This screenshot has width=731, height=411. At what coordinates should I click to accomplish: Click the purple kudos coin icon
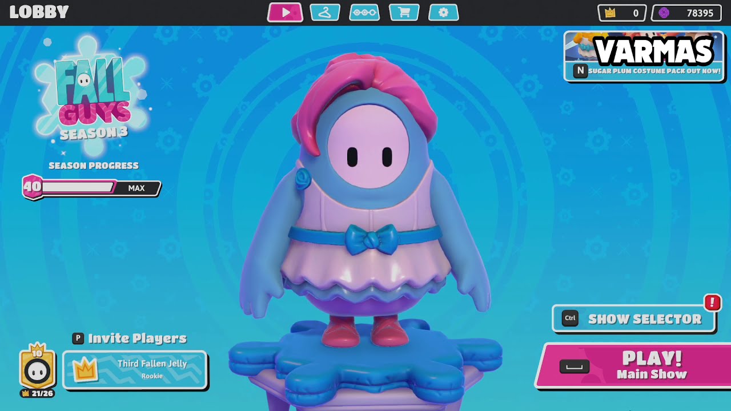[x=664, y=13]
